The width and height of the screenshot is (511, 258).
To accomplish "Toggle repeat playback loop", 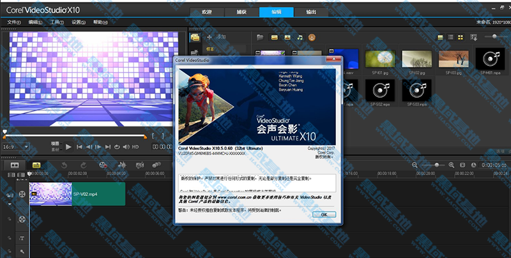I will tap(117, 147).
